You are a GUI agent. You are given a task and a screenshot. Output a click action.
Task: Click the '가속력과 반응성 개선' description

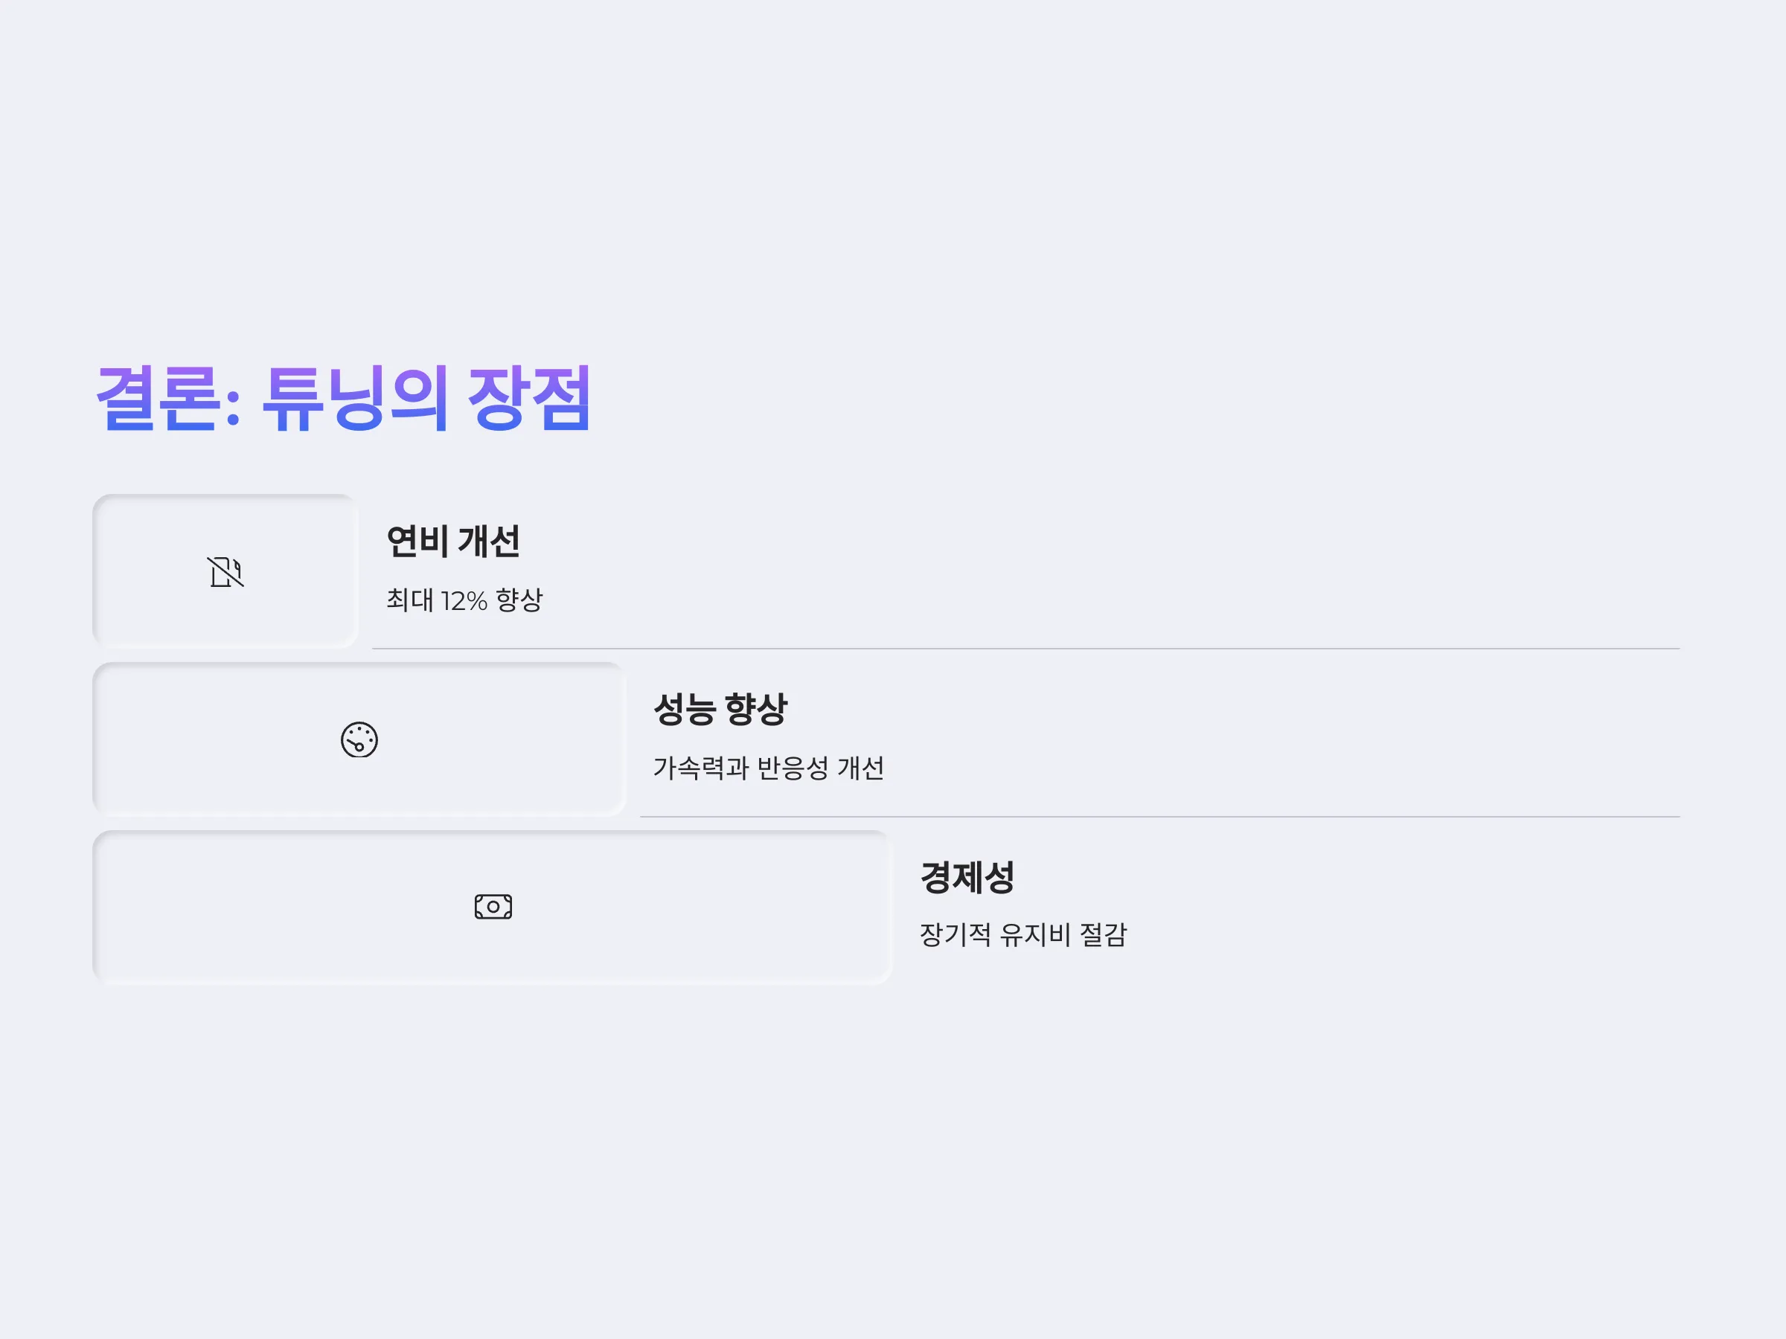pos(769,768)
